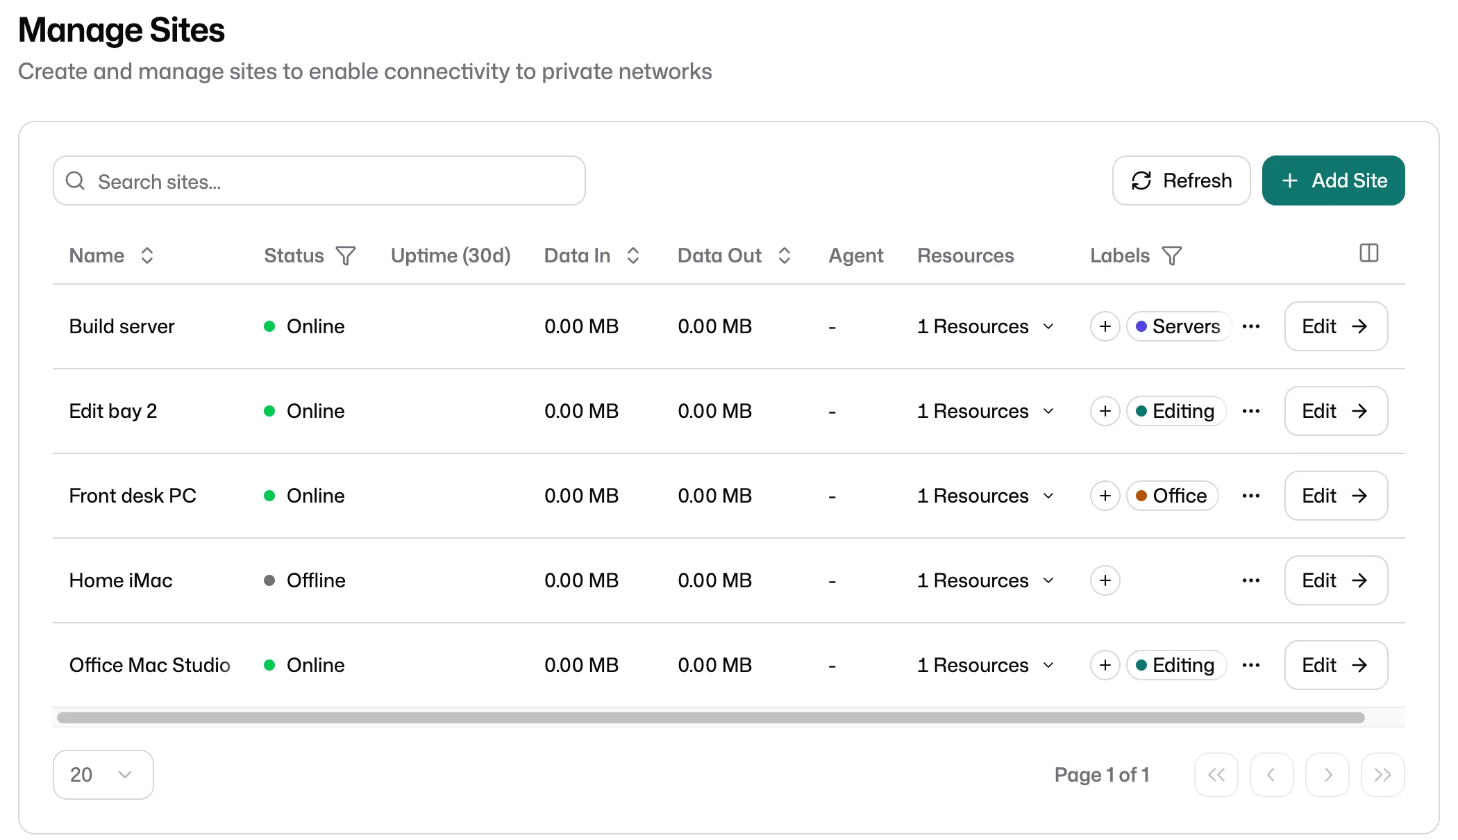The width and height of the screenshot is (1458, 840).
Task: Open more options for Build server
Action: pyautogui.click(x=1251, y=326)
